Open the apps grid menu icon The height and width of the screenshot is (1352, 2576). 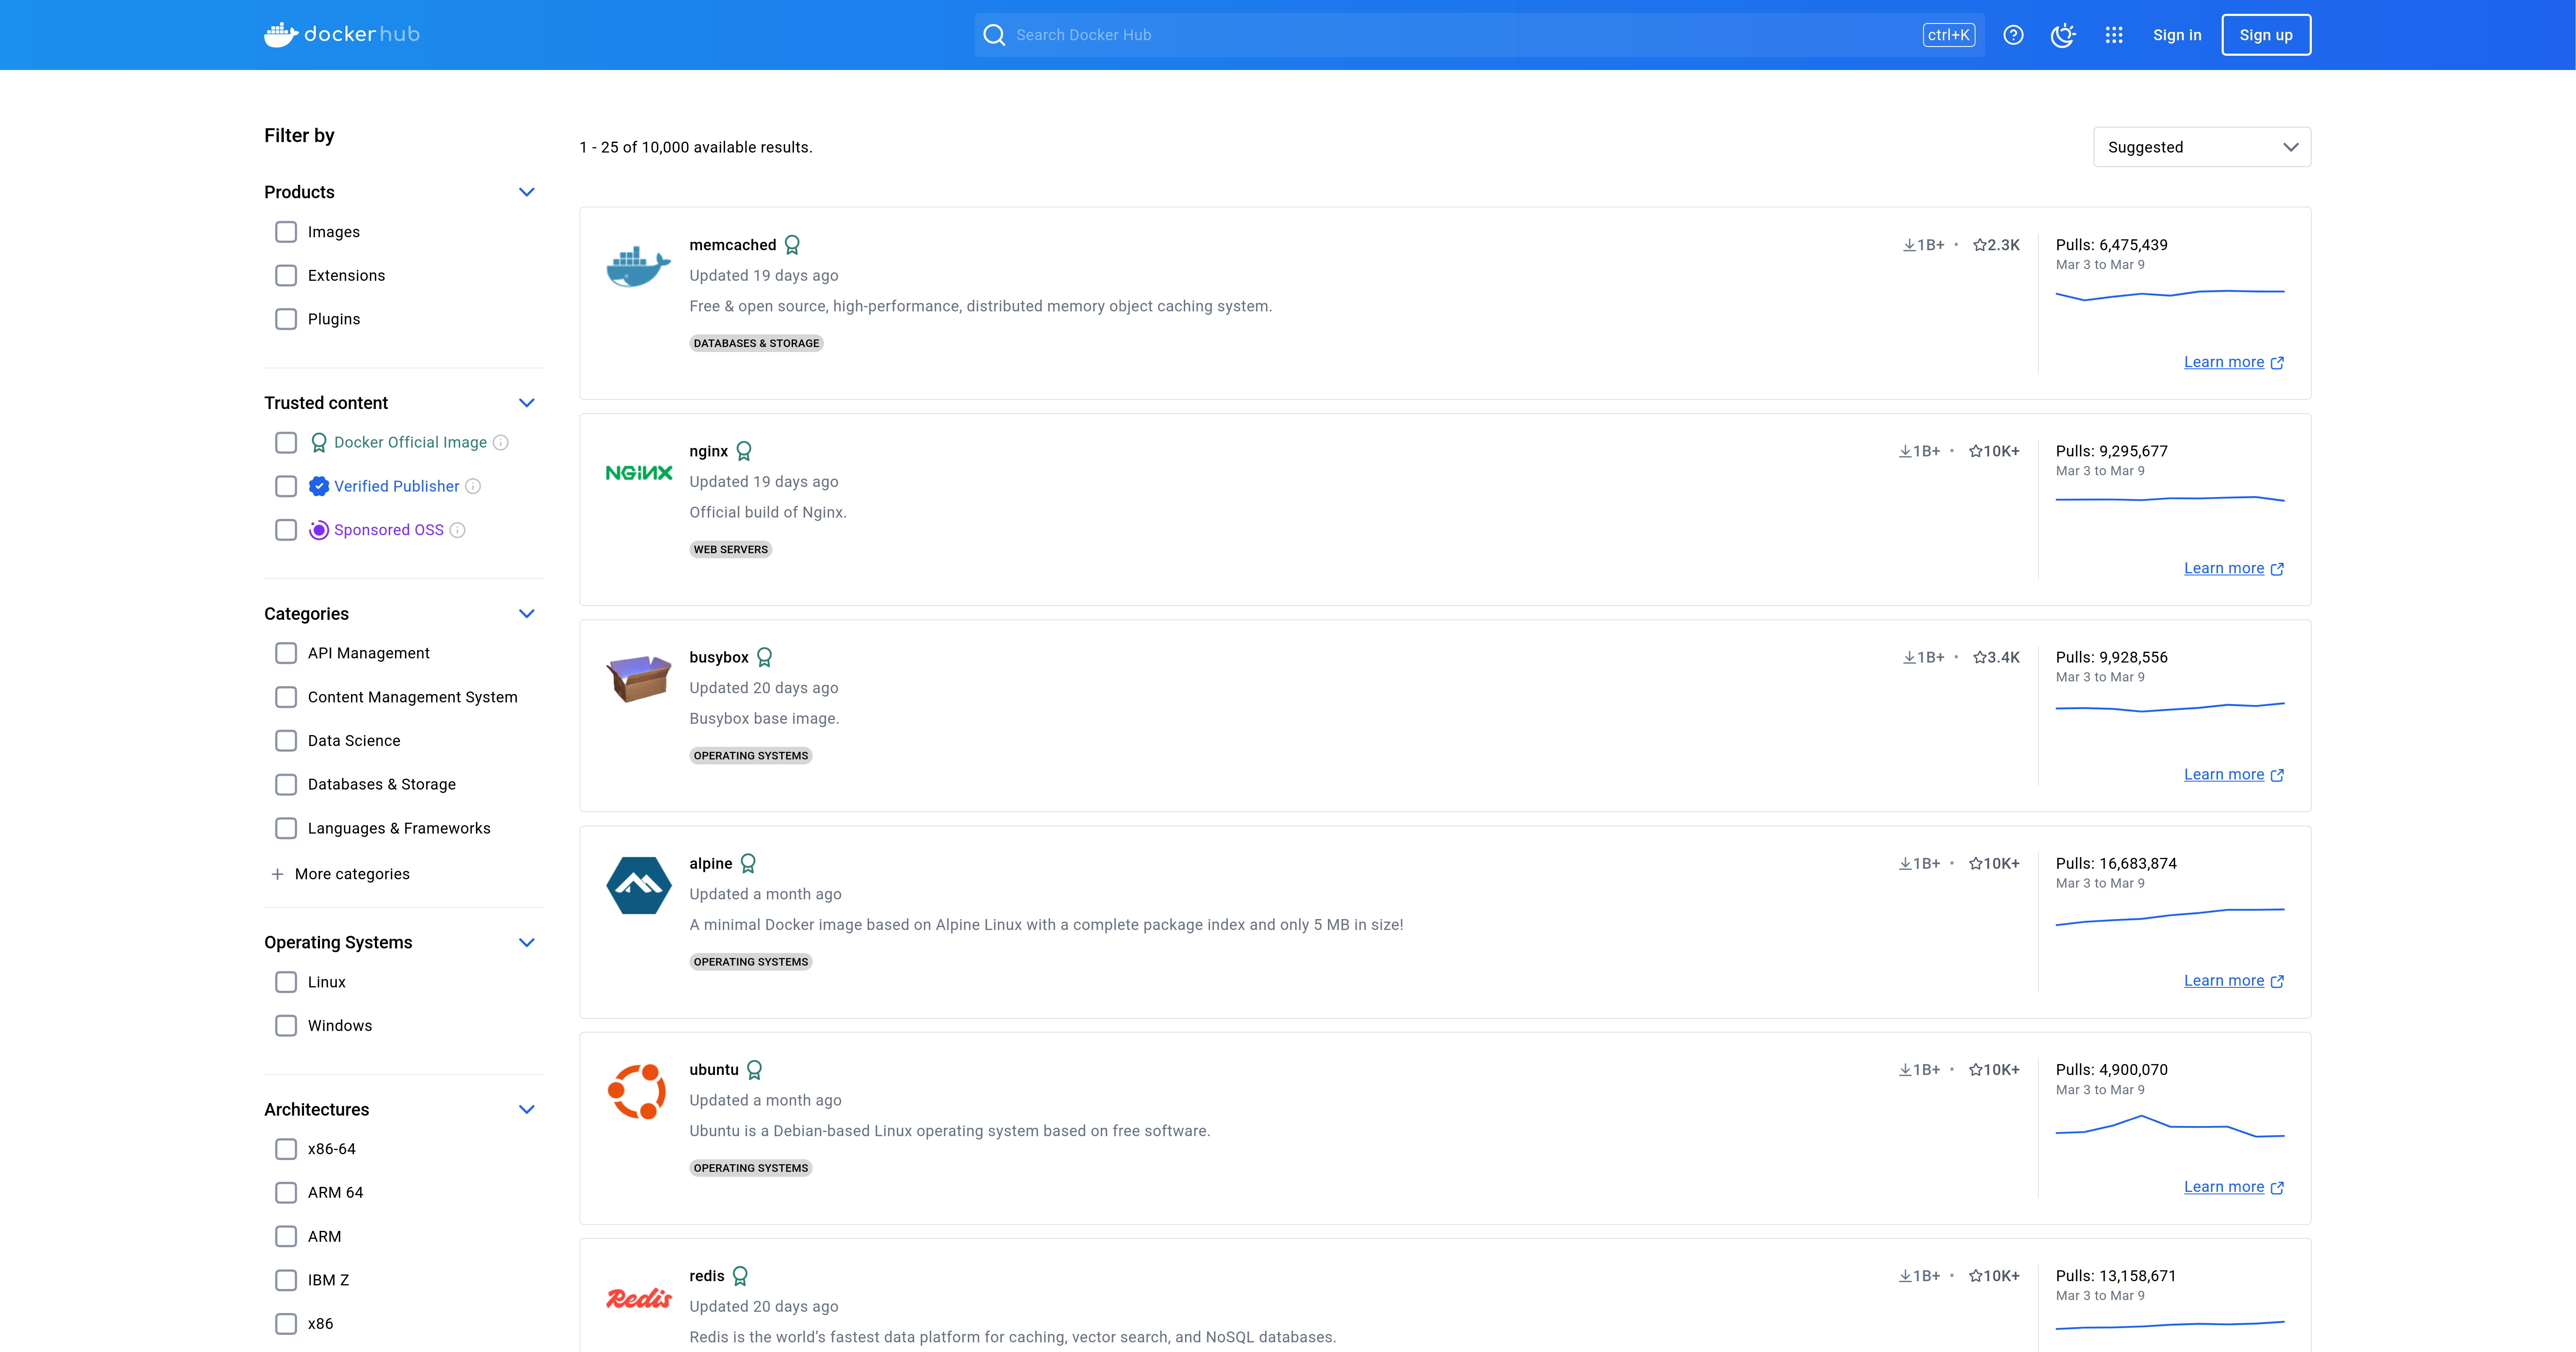pyautogui.click(x=2113, y=35)
